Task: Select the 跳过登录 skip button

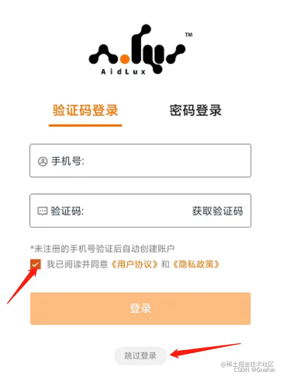Action: click(x=140, y=356)
